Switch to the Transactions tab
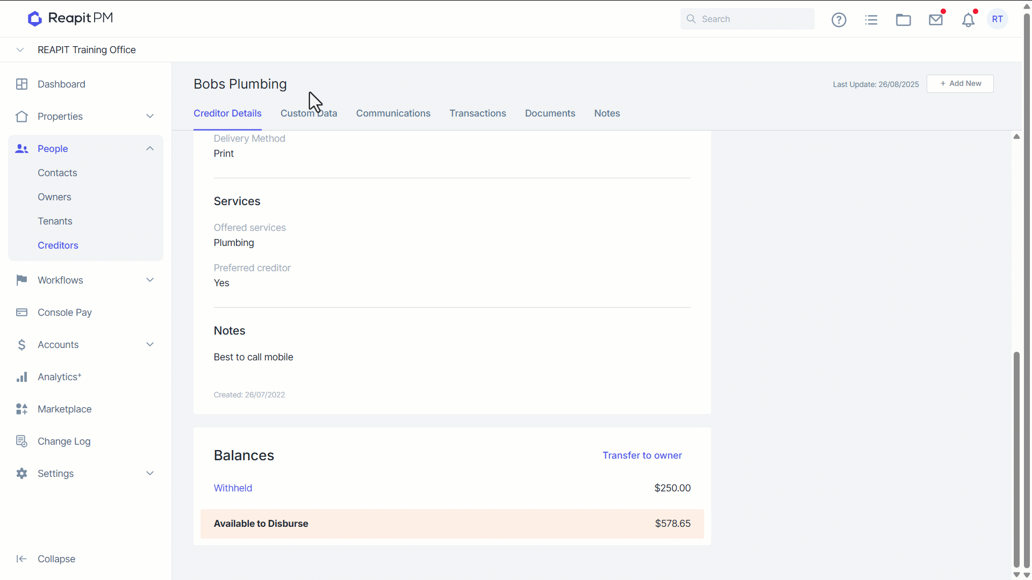The height and width of the screenshot is (580, 1032). click(478, 113)
